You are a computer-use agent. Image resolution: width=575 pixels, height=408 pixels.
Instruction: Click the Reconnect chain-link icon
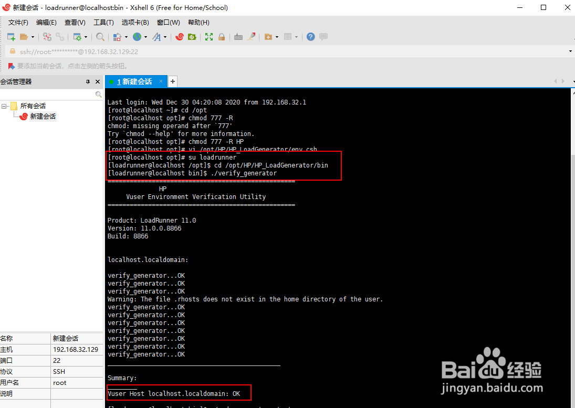tap(60, 37)
